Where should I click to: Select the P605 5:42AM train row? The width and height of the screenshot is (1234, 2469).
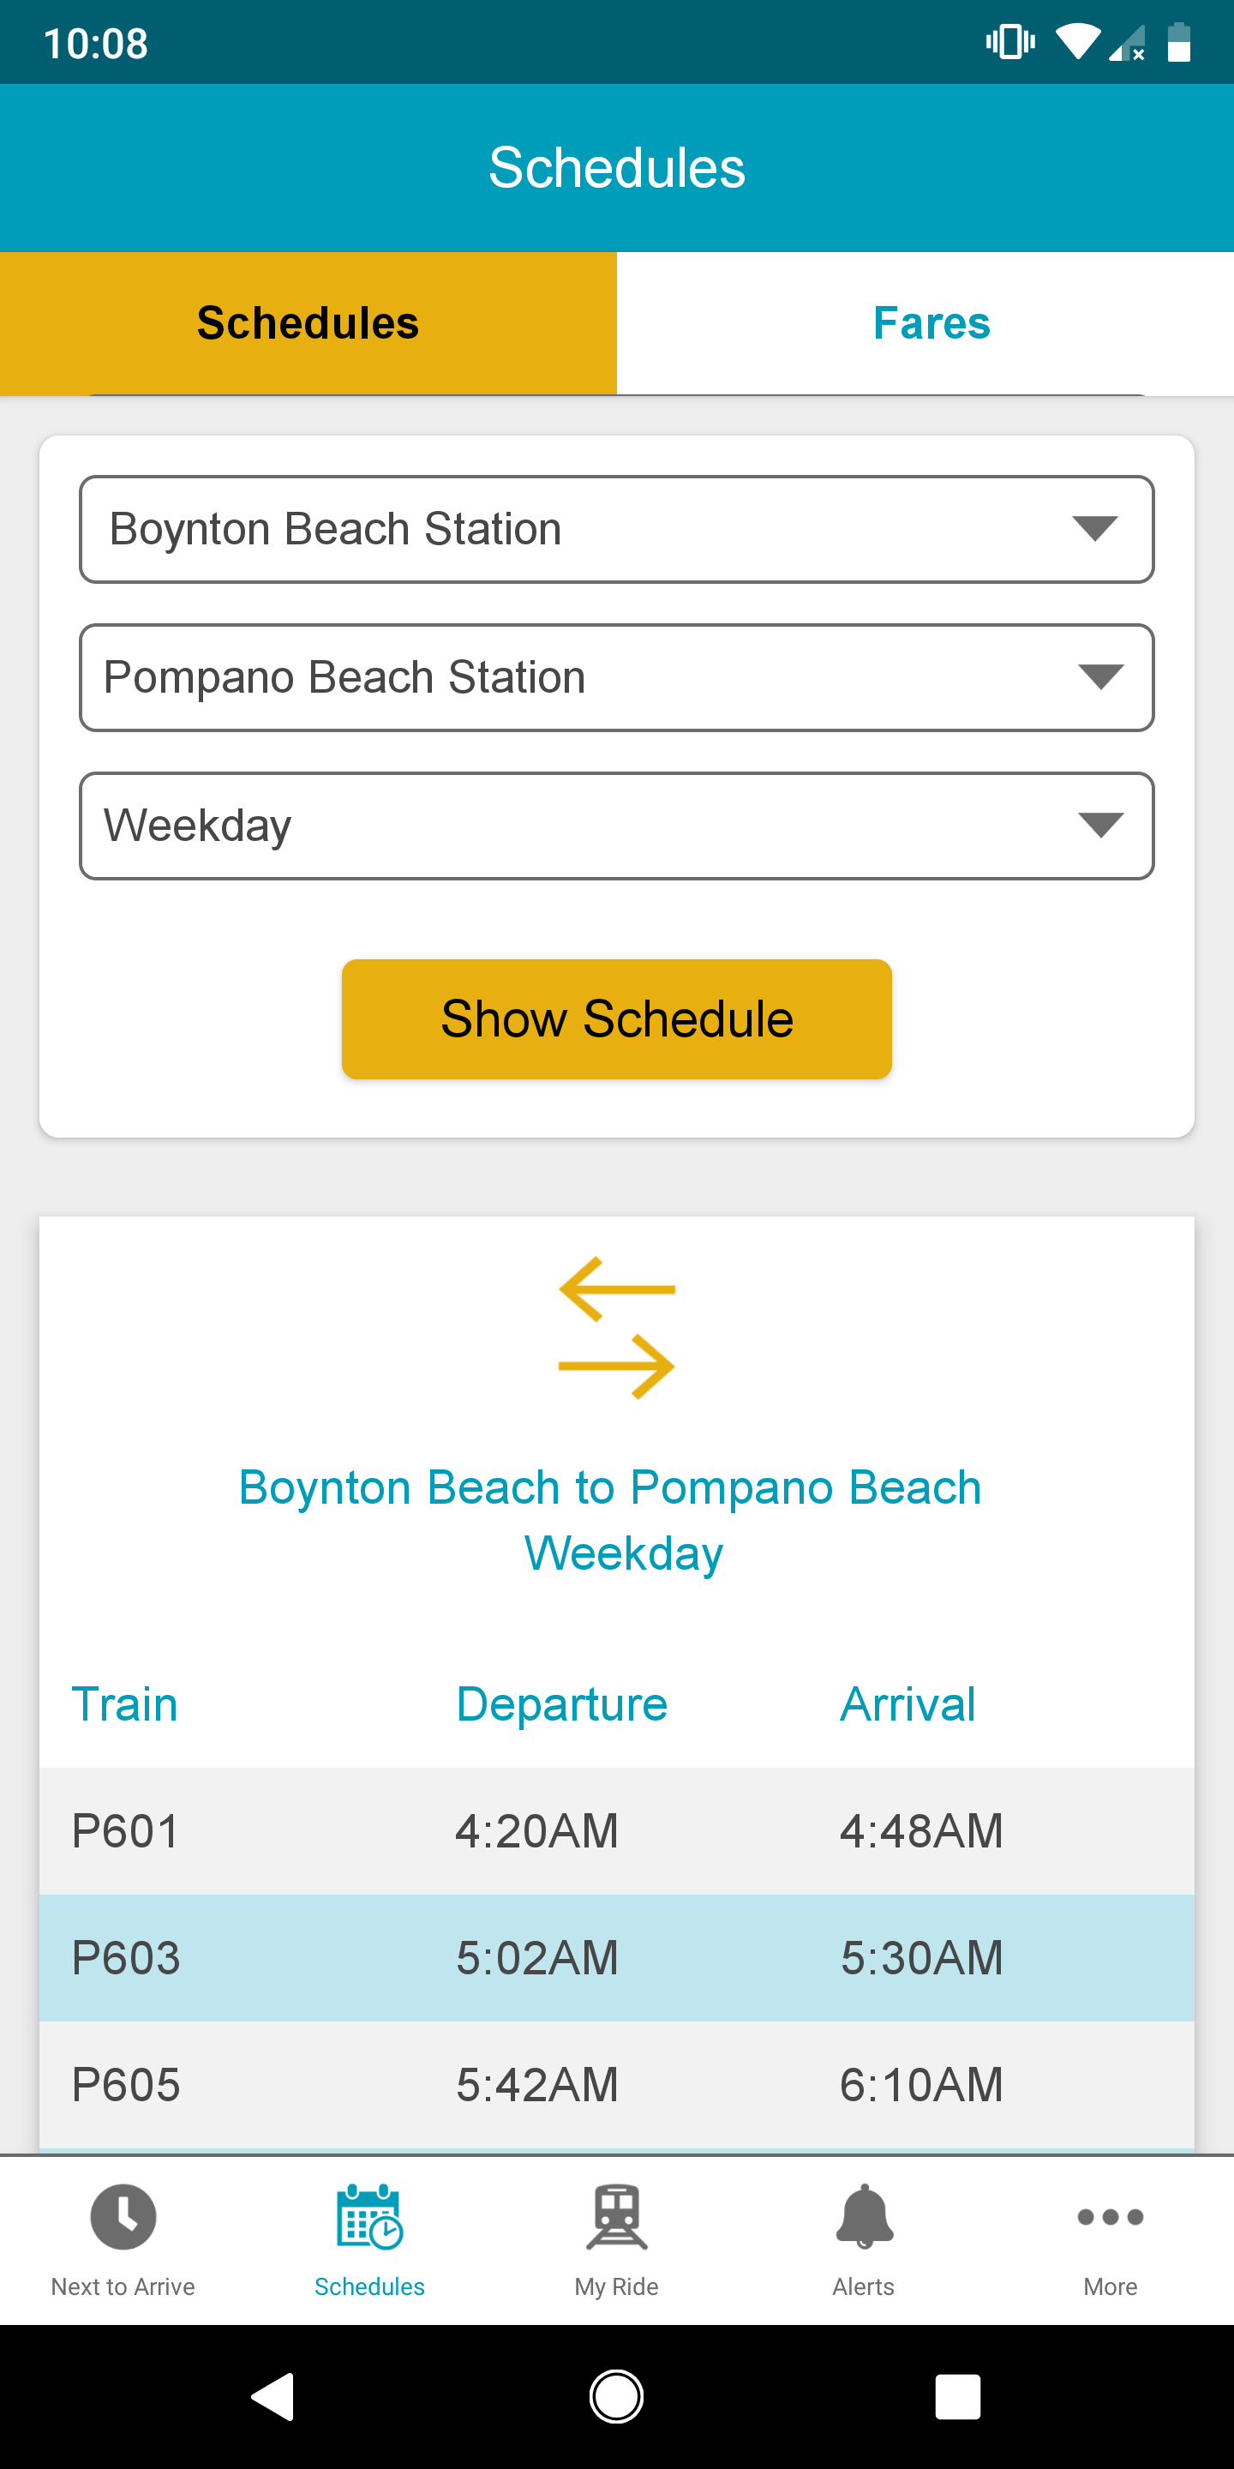click(617, 2085)
